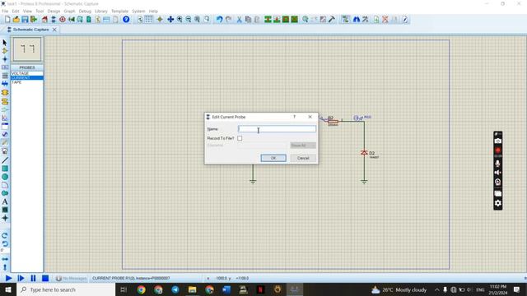Open the Edit menu
This screenshot has width=527, height=296.
[16, 11]
